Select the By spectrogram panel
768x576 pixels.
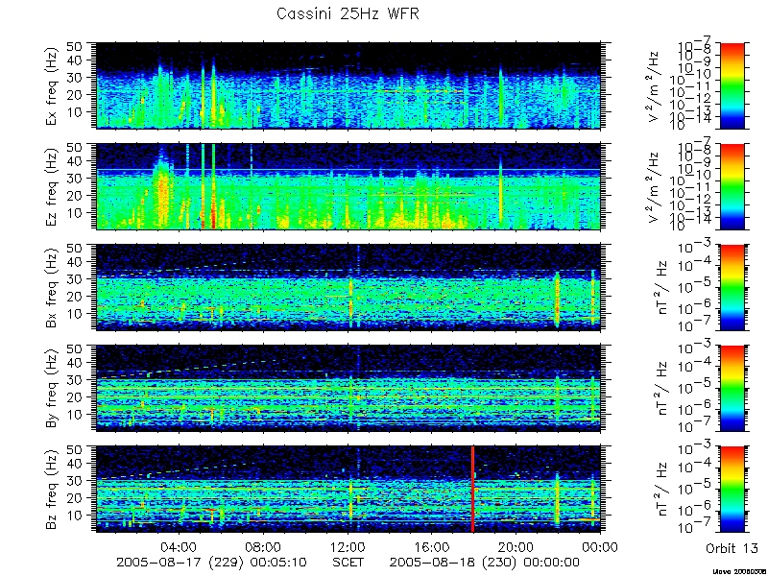coord(348,389)
